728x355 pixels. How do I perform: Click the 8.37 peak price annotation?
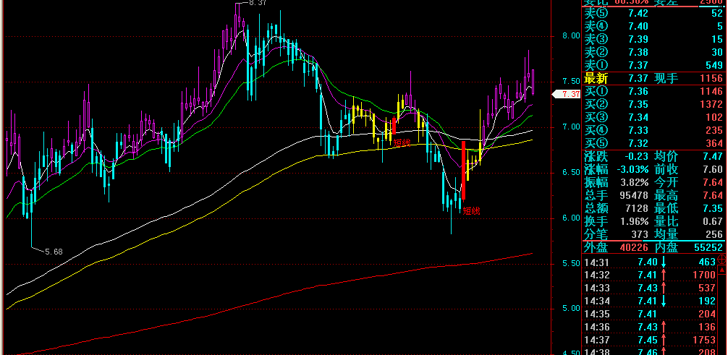pyautogui.click(x=258, y=3)
